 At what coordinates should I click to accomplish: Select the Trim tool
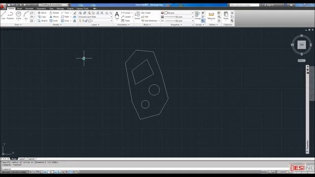tap(65, 13)
